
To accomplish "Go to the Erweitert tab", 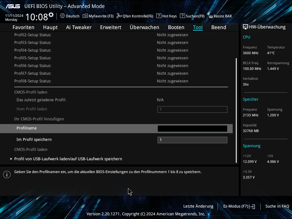I will (x=111, y=27).
